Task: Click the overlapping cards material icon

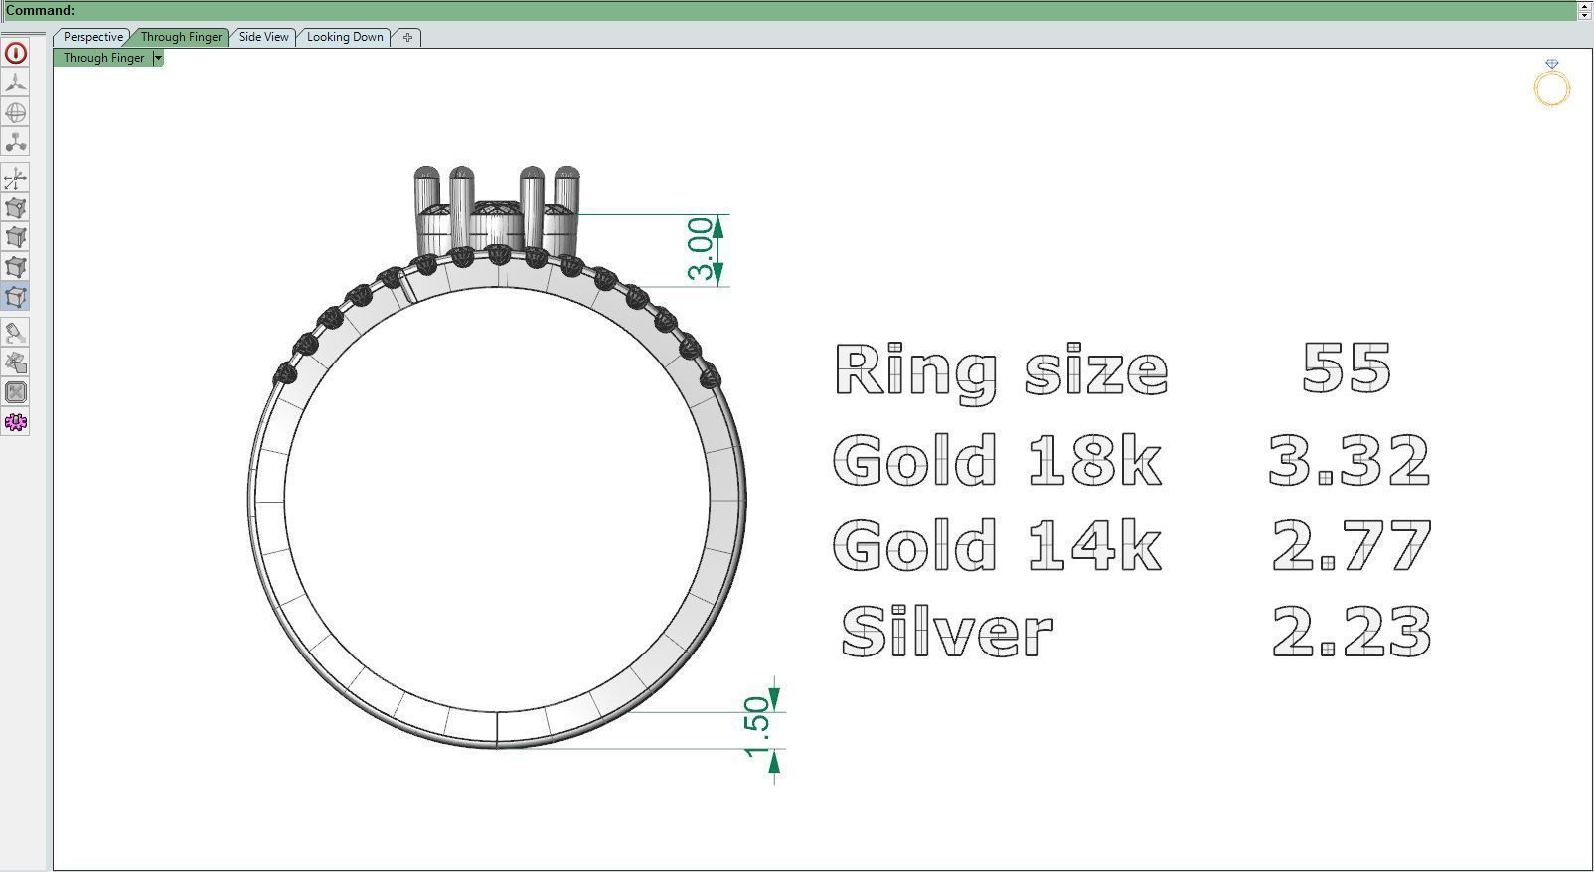Action: pyautogui.click(x=16, y=363)
